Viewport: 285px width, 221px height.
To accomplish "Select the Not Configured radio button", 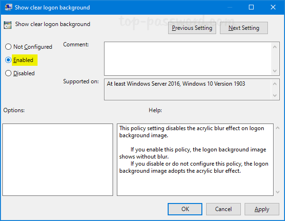I will 8,47.
